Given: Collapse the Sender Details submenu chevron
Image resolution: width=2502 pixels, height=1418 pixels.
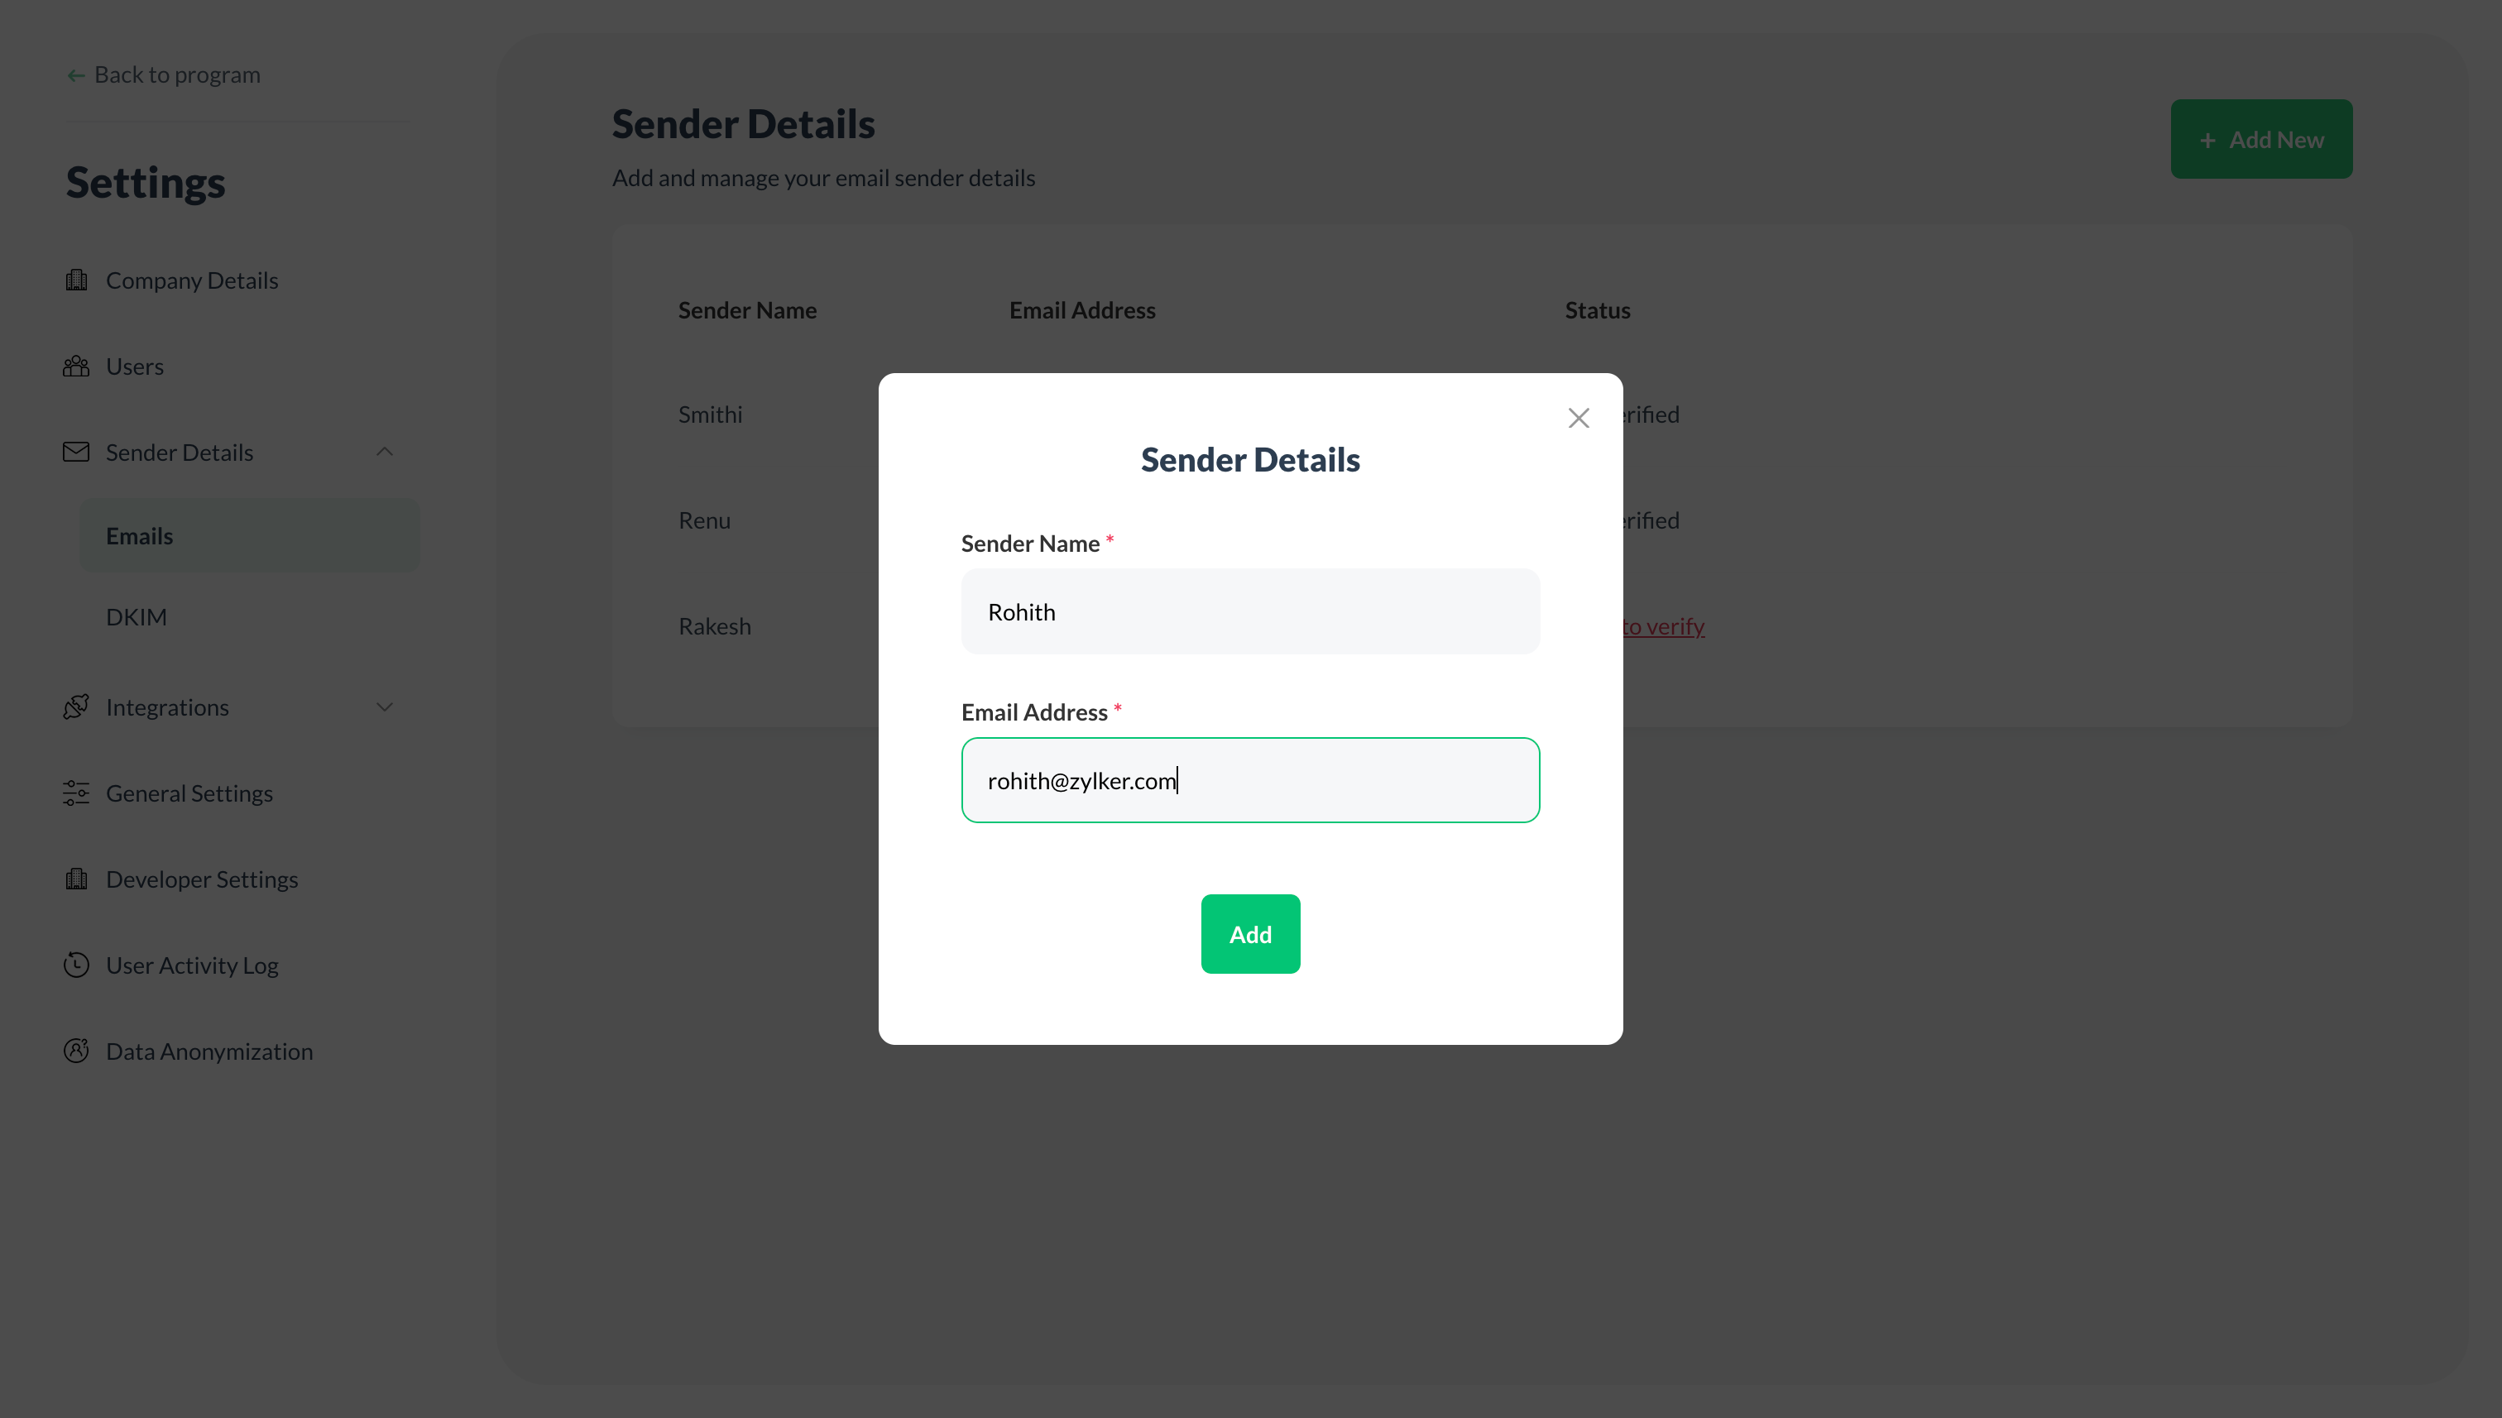Looking at the screenshot, I should [385, 452].
